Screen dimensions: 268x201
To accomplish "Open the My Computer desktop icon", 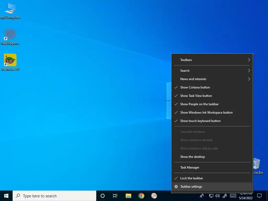I will click(x=10, y=11).
